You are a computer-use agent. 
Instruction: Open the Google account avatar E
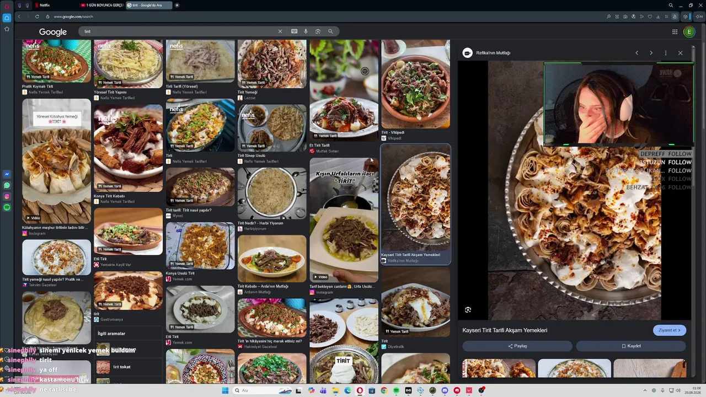(x=689, y=32)
